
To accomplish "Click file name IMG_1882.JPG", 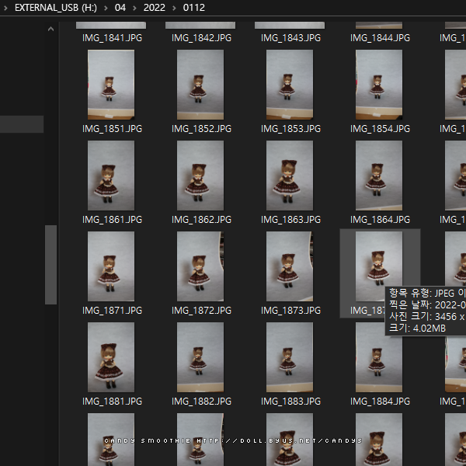I will click(x=201, y=402).
